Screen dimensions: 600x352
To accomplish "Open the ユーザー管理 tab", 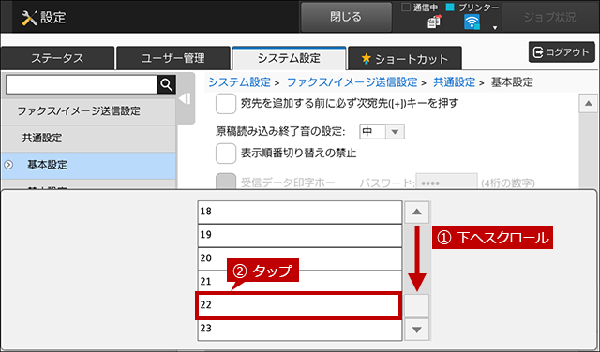I will pyautogui.click(x=172, y=58).
